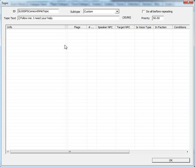Enable Do all before repeating checkbox

pyautogui.click(x=144, y=11)
